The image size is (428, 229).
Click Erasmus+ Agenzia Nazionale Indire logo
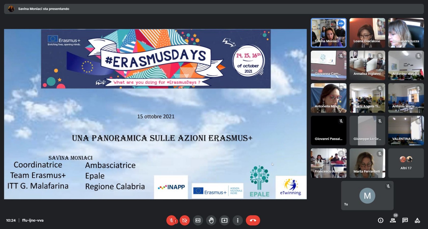[x=217, y=191]
